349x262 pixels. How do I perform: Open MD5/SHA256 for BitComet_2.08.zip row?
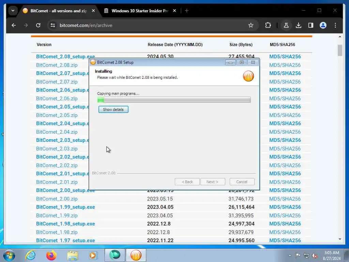[x=285, y=65]
